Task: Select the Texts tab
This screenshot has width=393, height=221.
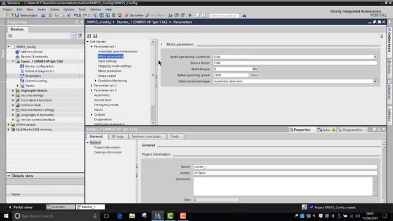Action: click(174, 136)
